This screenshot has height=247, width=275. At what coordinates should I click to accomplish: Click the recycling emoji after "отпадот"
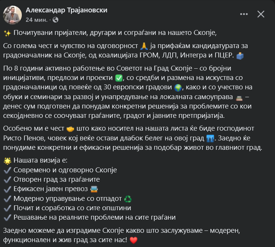(x=128, y=199)
